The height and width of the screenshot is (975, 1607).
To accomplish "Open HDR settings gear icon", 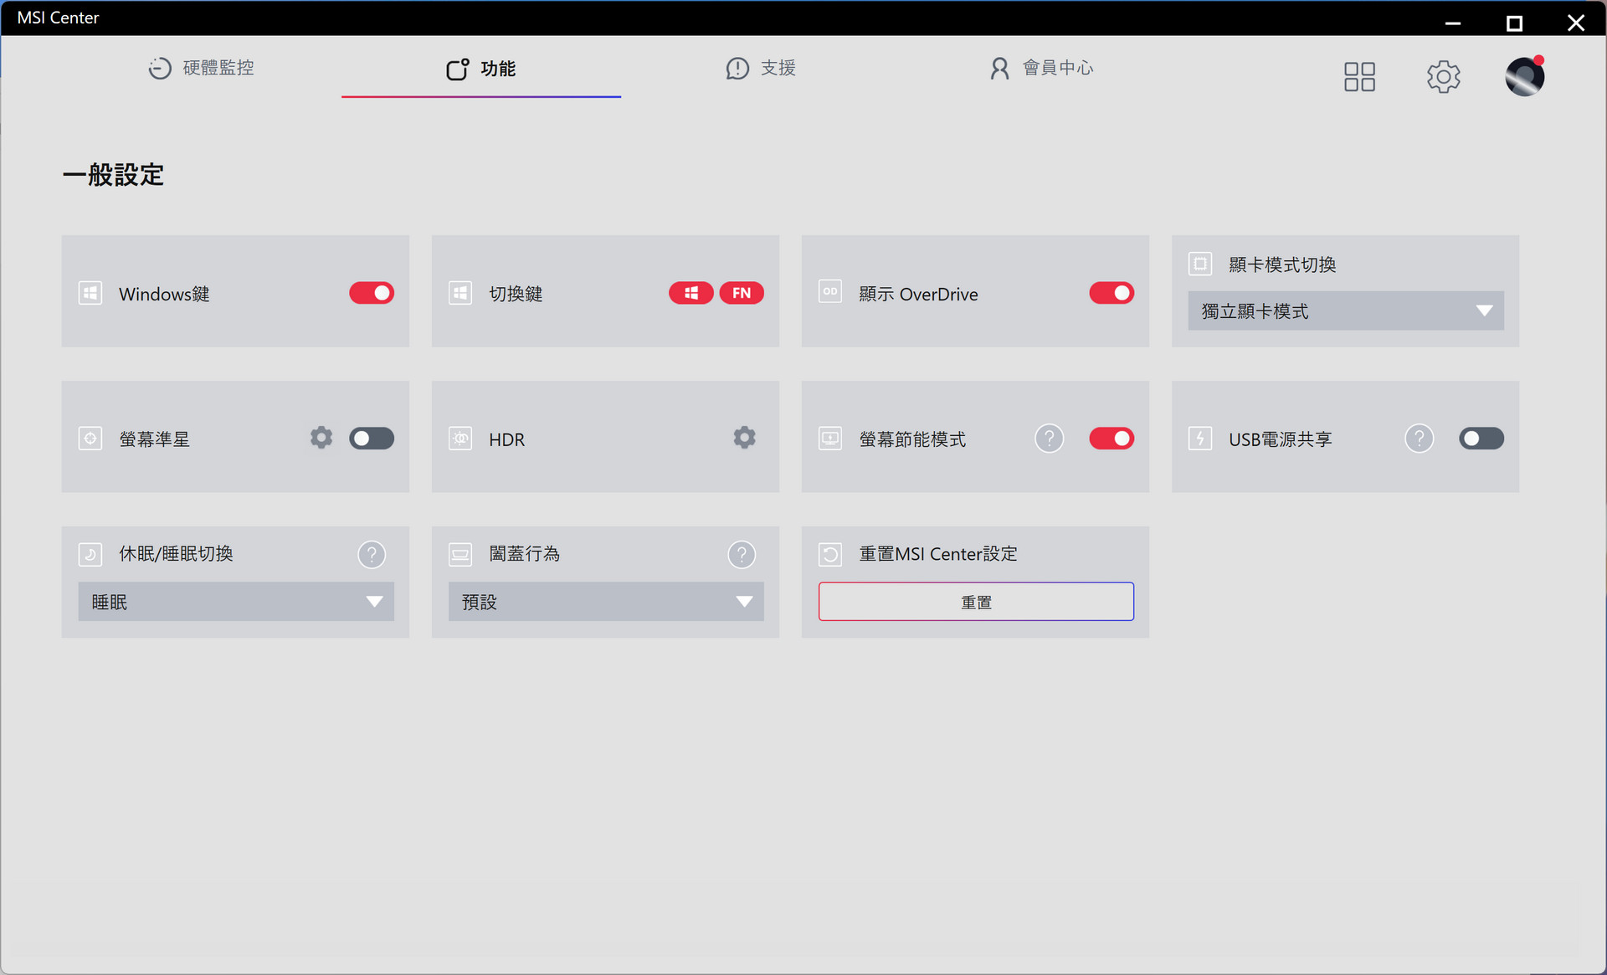I will coord(744,438).
